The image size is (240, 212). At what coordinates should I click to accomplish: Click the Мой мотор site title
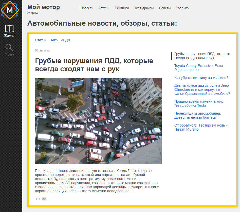tap(44, 7)
